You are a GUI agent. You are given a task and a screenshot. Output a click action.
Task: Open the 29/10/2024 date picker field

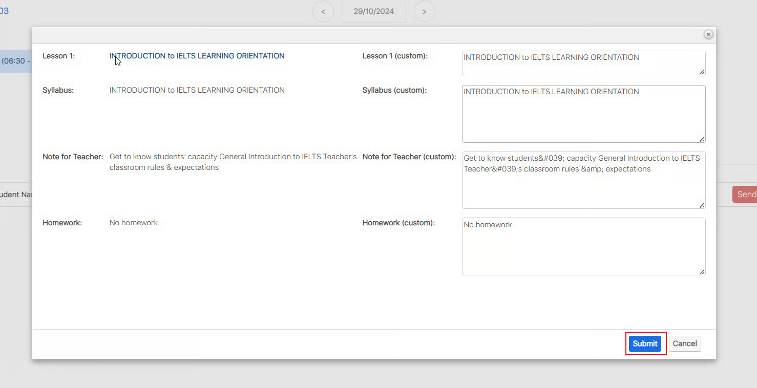373,11
